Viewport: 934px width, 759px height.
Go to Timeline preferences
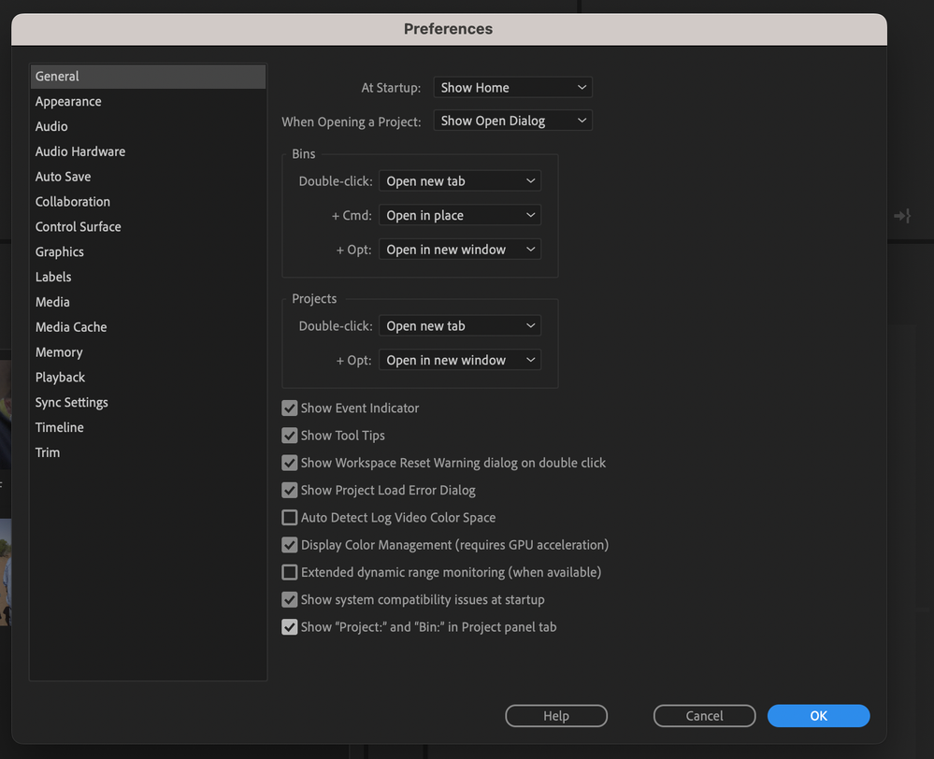pos(60,427)
